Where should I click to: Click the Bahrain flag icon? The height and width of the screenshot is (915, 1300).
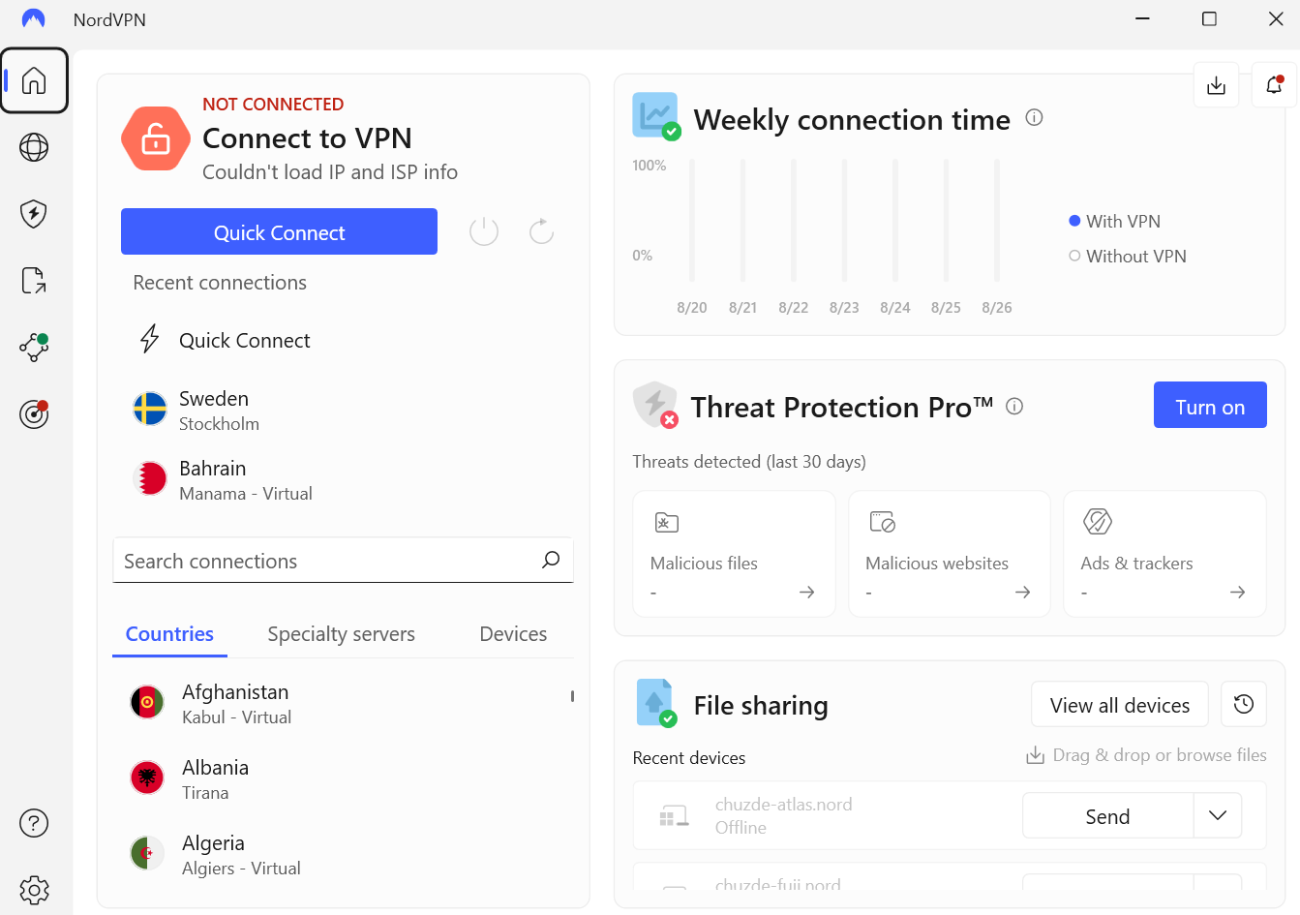coord(150,478)
